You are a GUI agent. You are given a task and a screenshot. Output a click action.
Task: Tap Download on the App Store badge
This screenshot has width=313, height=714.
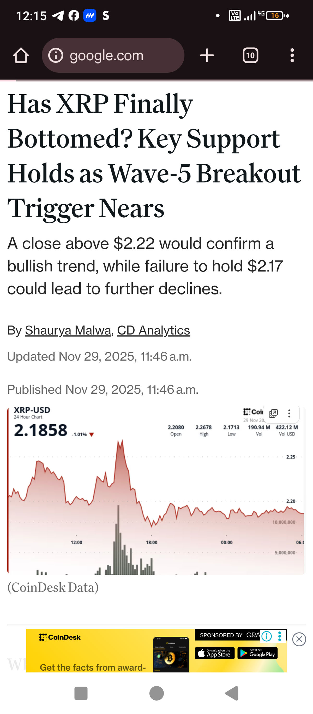(214, 653)
